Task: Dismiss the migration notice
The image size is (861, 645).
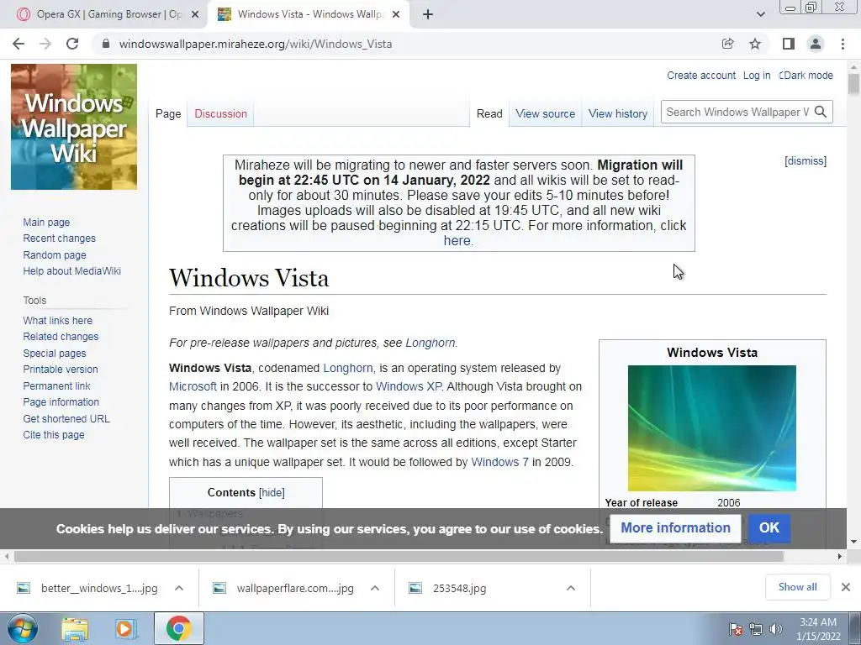Action: click(x=806, y=160)
